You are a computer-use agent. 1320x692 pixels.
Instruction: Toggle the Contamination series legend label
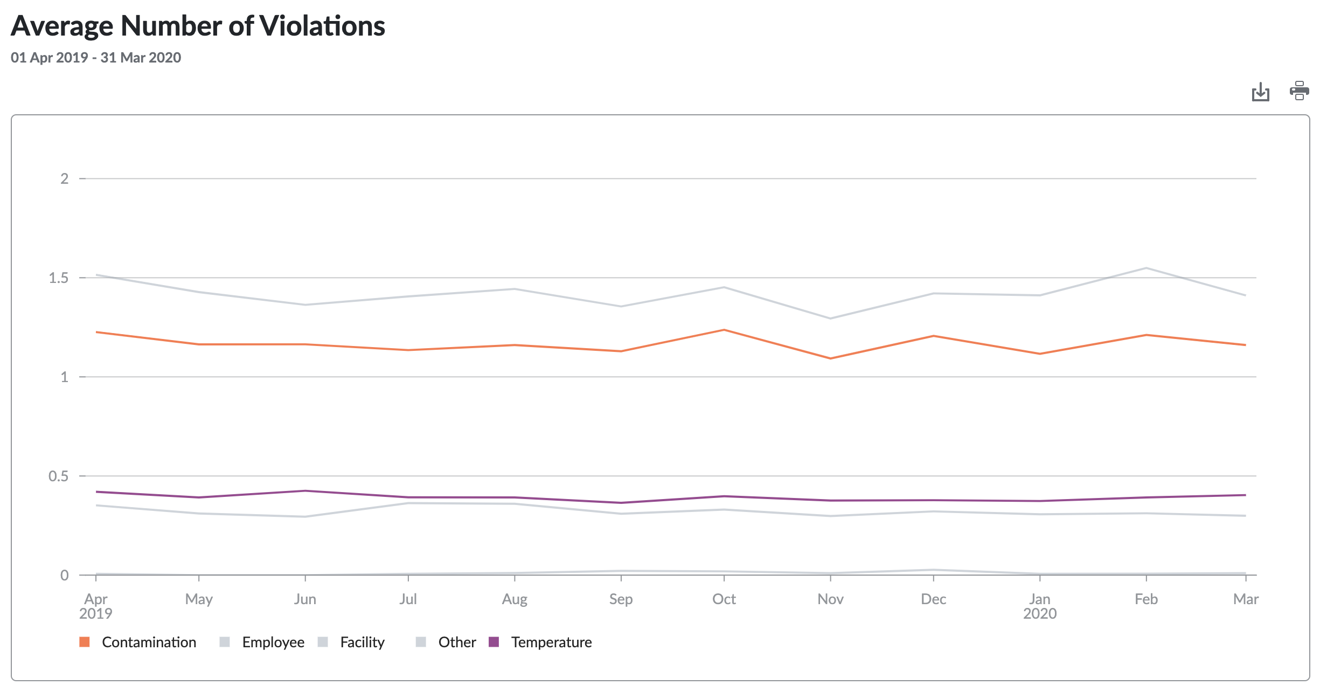(149, 642)
